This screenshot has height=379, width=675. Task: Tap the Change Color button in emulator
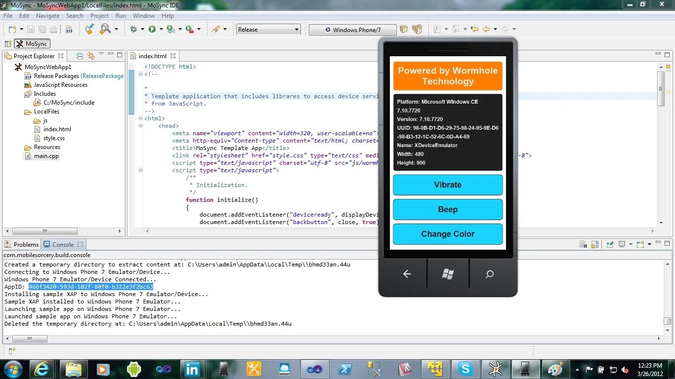448,234
